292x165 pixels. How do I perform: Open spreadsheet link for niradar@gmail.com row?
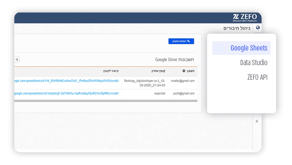click(67, 81)
